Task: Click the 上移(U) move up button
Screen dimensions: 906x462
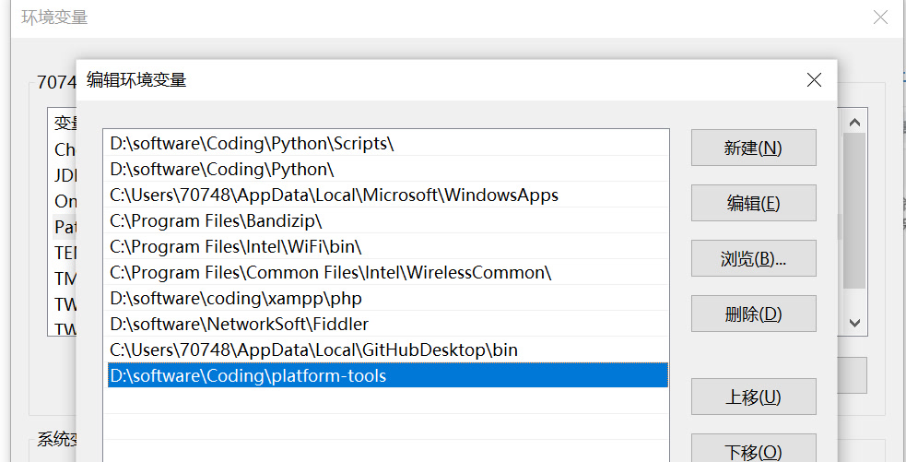Action: click(x=753, y=397)
